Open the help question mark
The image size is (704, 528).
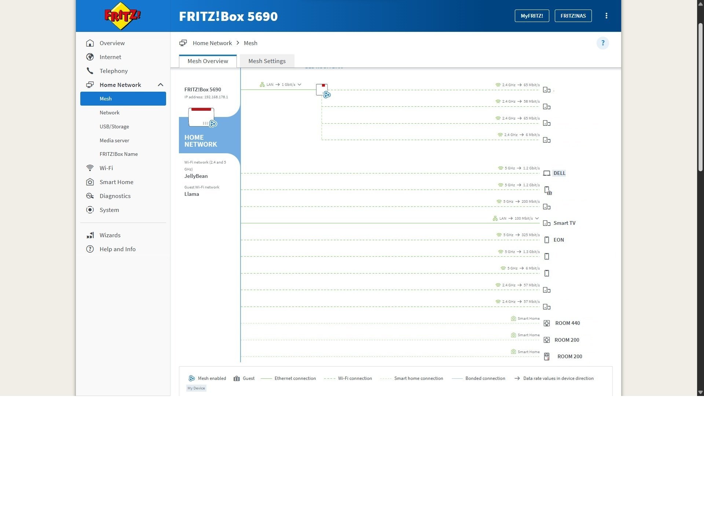pos(602,43)
